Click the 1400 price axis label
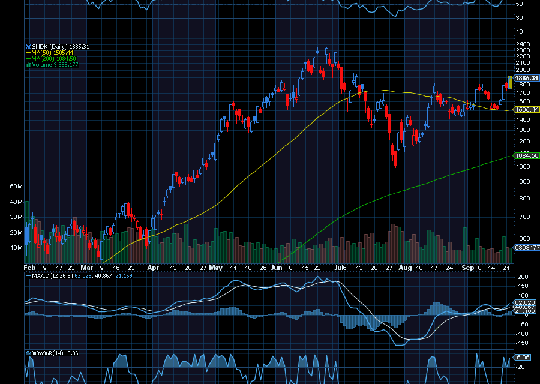Screen dimensions: 540x384 pyautogui.click(x=523, y=120)
